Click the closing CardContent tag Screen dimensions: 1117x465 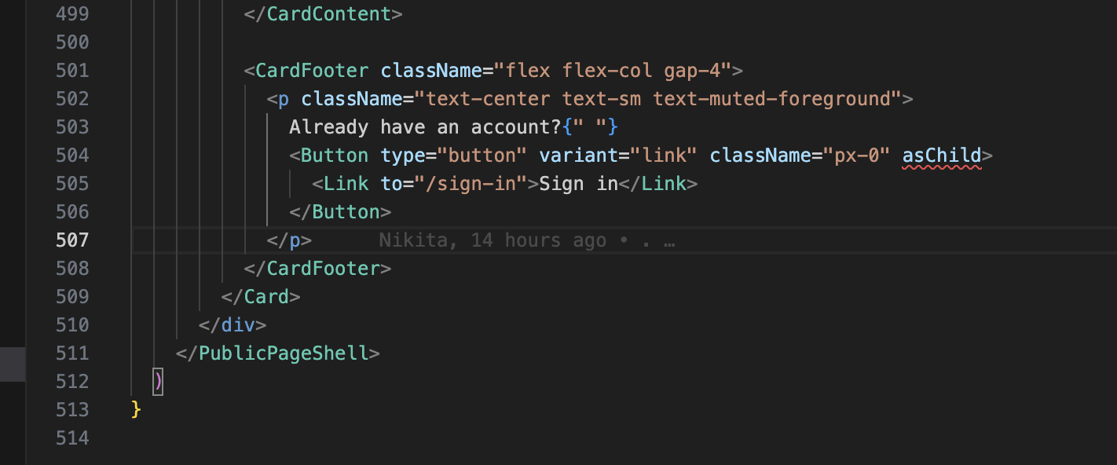324,14
